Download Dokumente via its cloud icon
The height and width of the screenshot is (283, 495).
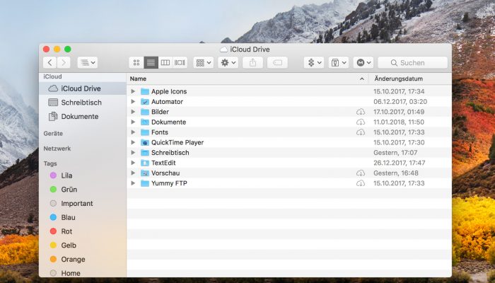pyautogui.click(x=361, y=122)
